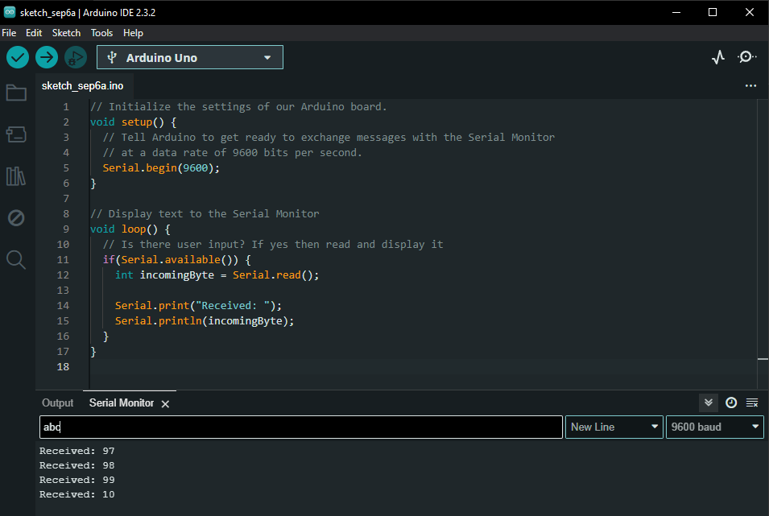Open the Help menu
769x516 pixels.
(133, 33)
